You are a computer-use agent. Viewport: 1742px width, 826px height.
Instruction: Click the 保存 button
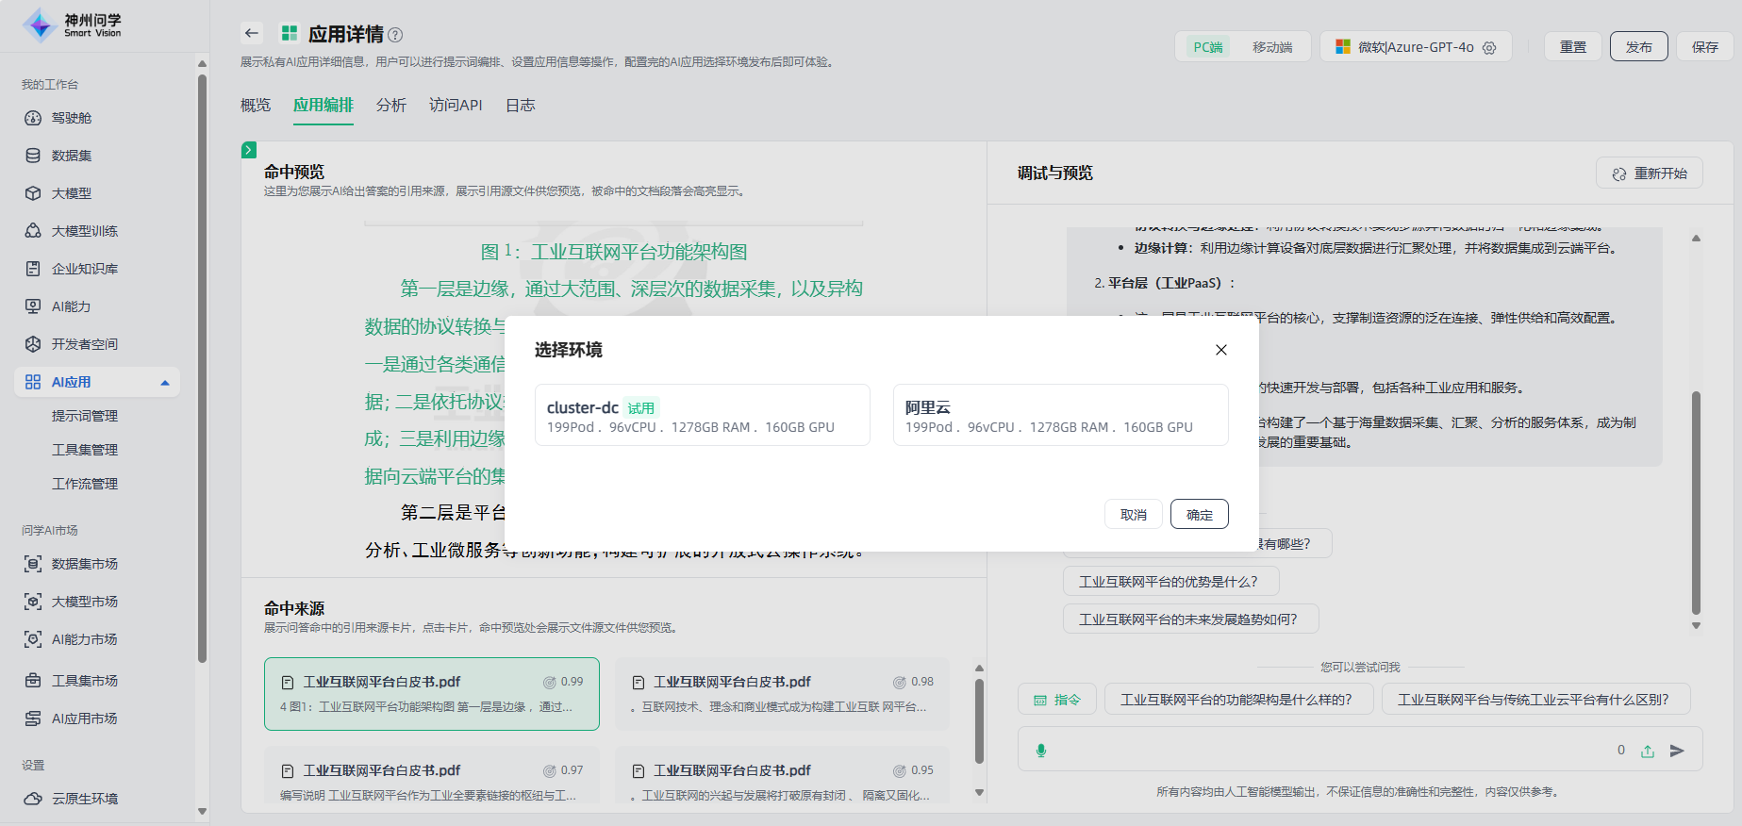(1705, 47)
